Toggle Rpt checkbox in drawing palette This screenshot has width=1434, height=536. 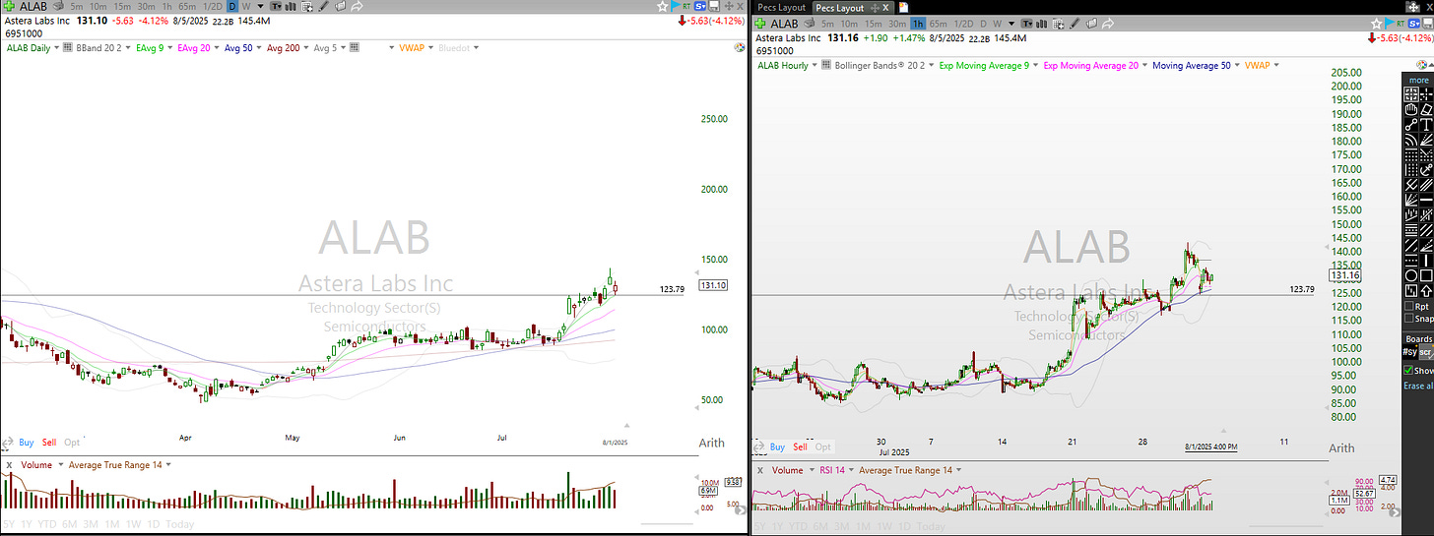click(x=1408, y=306)
